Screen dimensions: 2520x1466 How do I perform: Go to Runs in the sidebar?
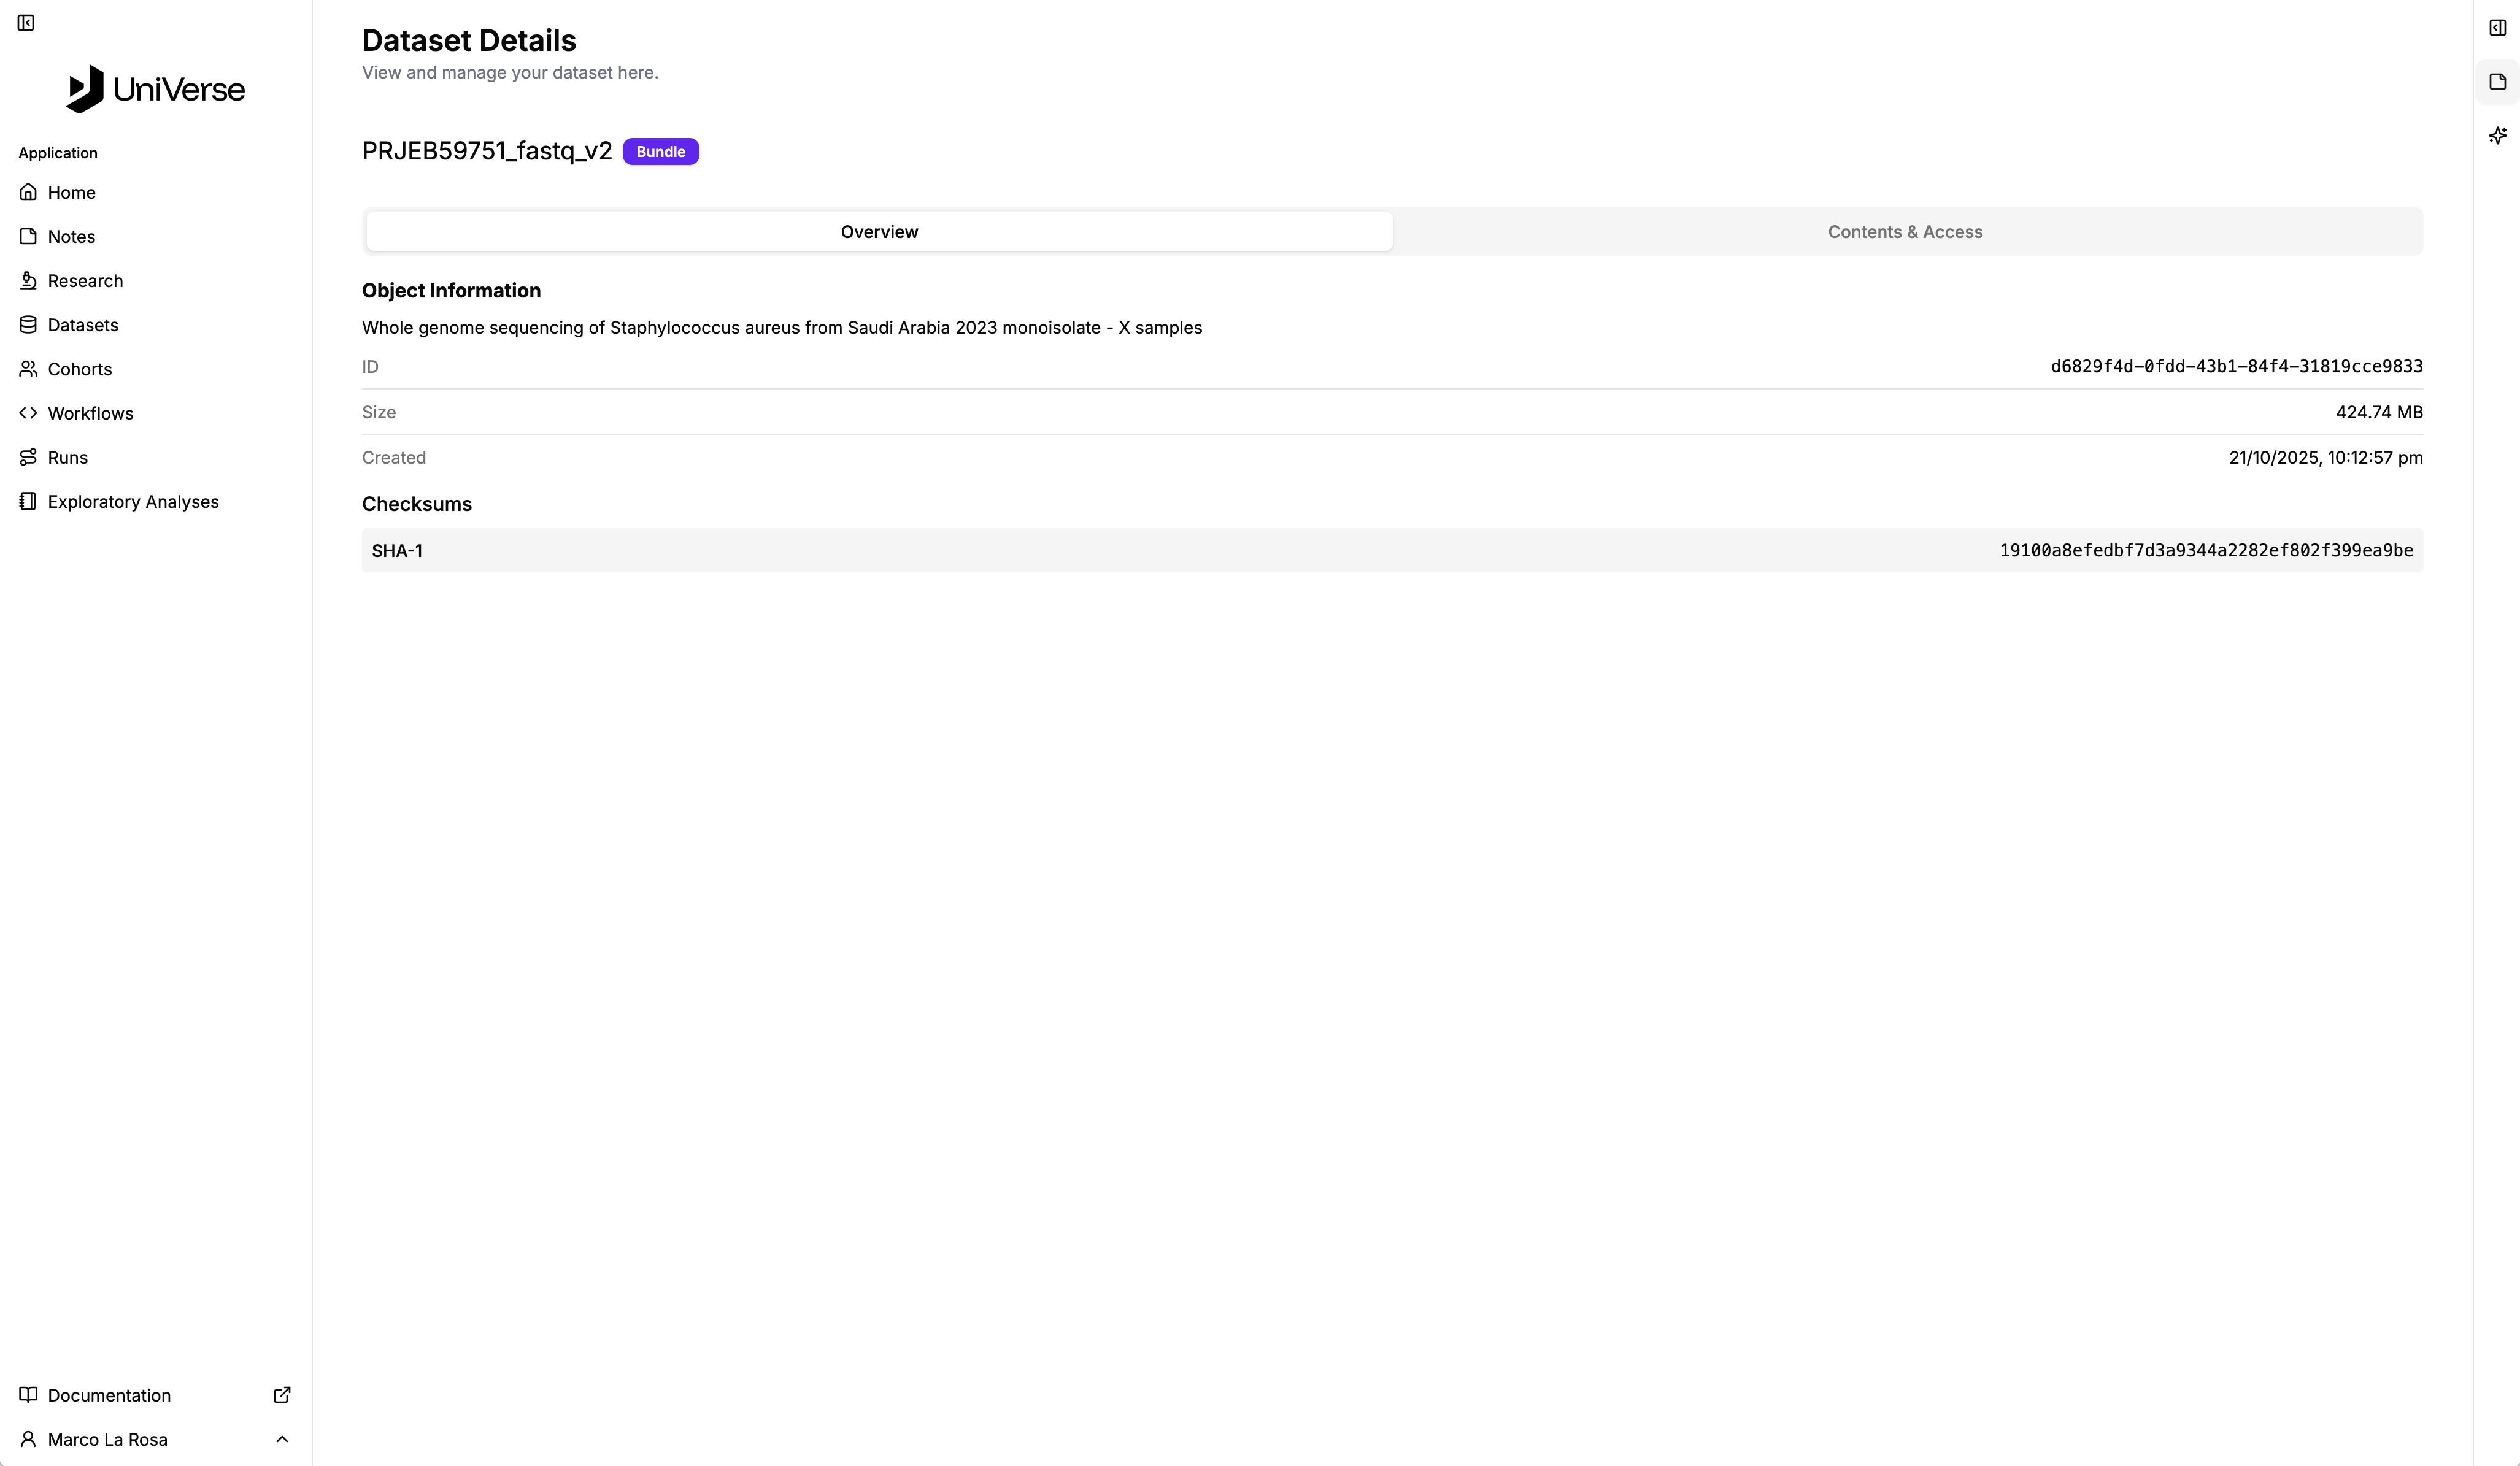pyautogui.click(x=67, y=457)
